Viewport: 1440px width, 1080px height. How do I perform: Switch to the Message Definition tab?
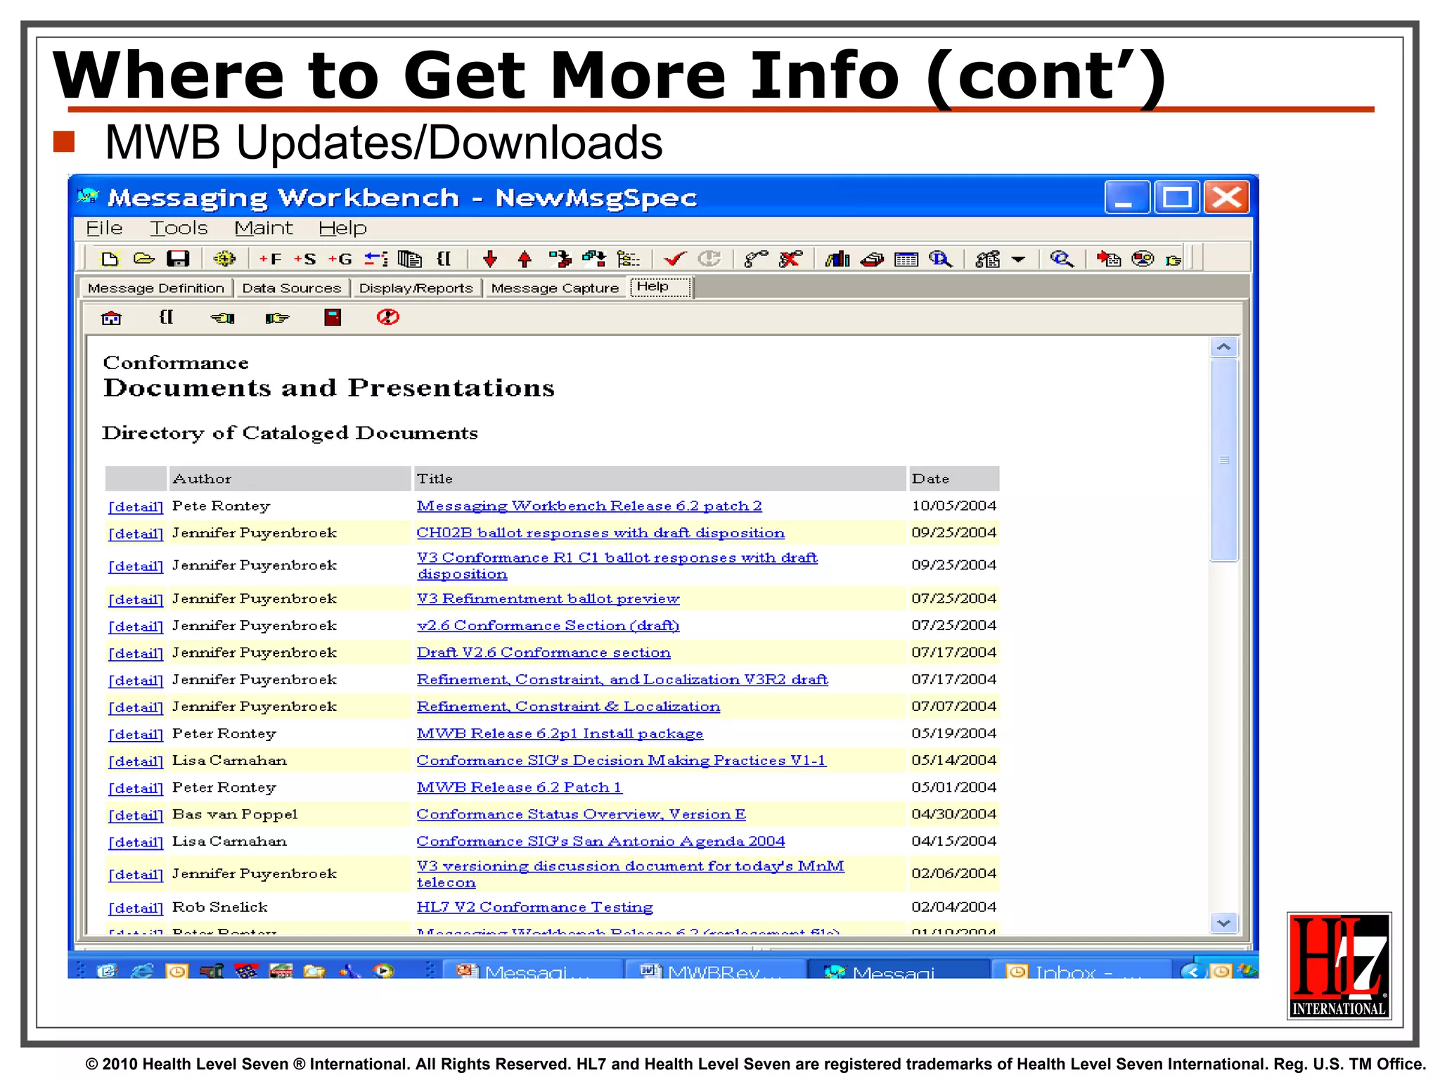156,288
